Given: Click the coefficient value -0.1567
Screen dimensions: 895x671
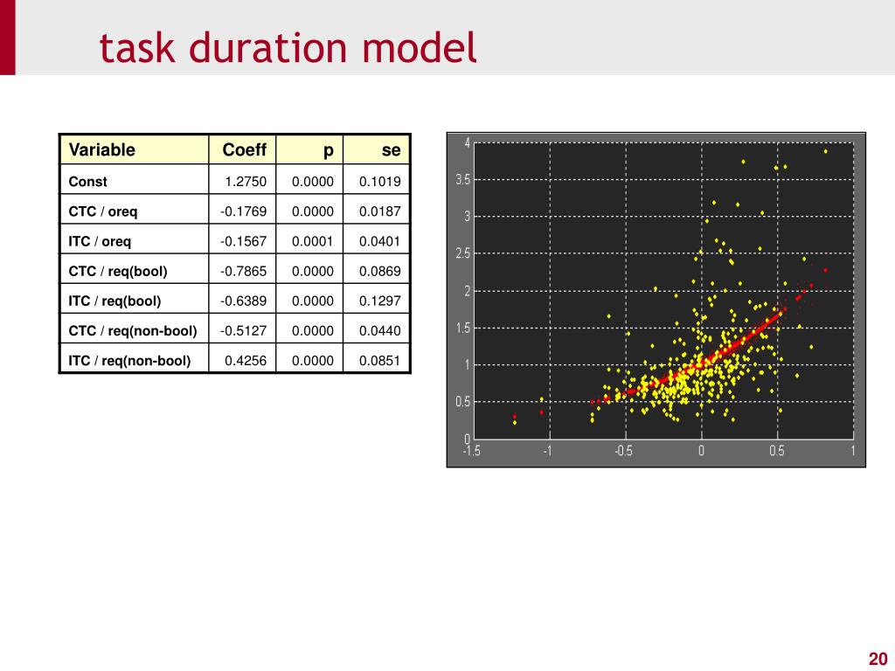Looking at the screenshot, I should coord(243,241).
